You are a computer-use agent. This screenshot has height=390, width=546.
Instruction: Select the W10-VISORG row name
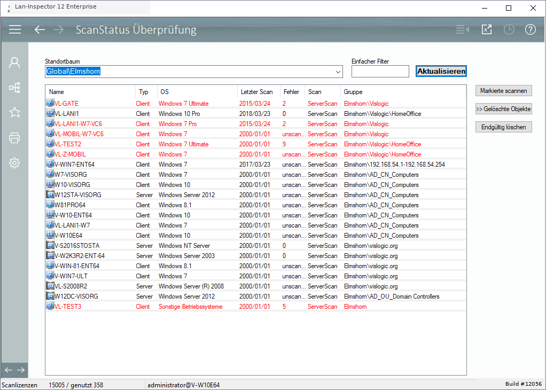point(72,184)
